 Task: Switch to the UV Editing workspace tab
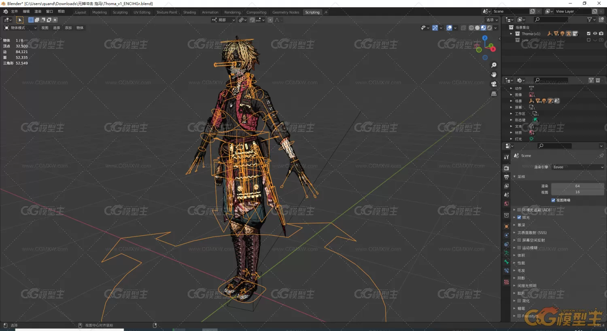[142, 13]
